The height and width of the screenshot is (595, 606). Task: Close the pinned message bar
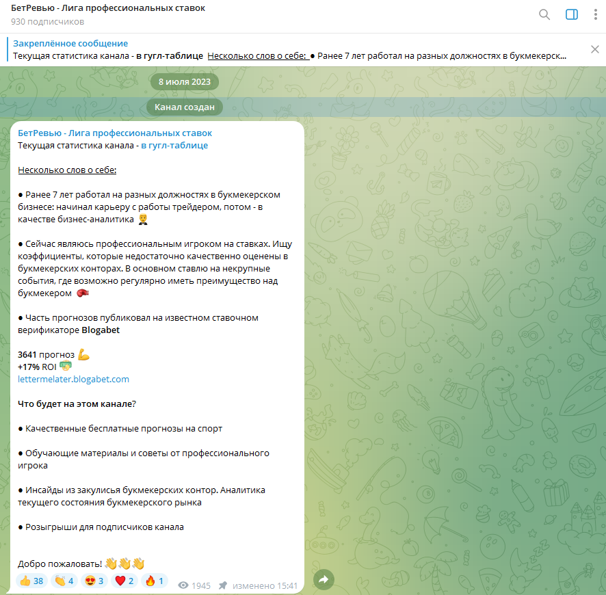tap(595, 49)
